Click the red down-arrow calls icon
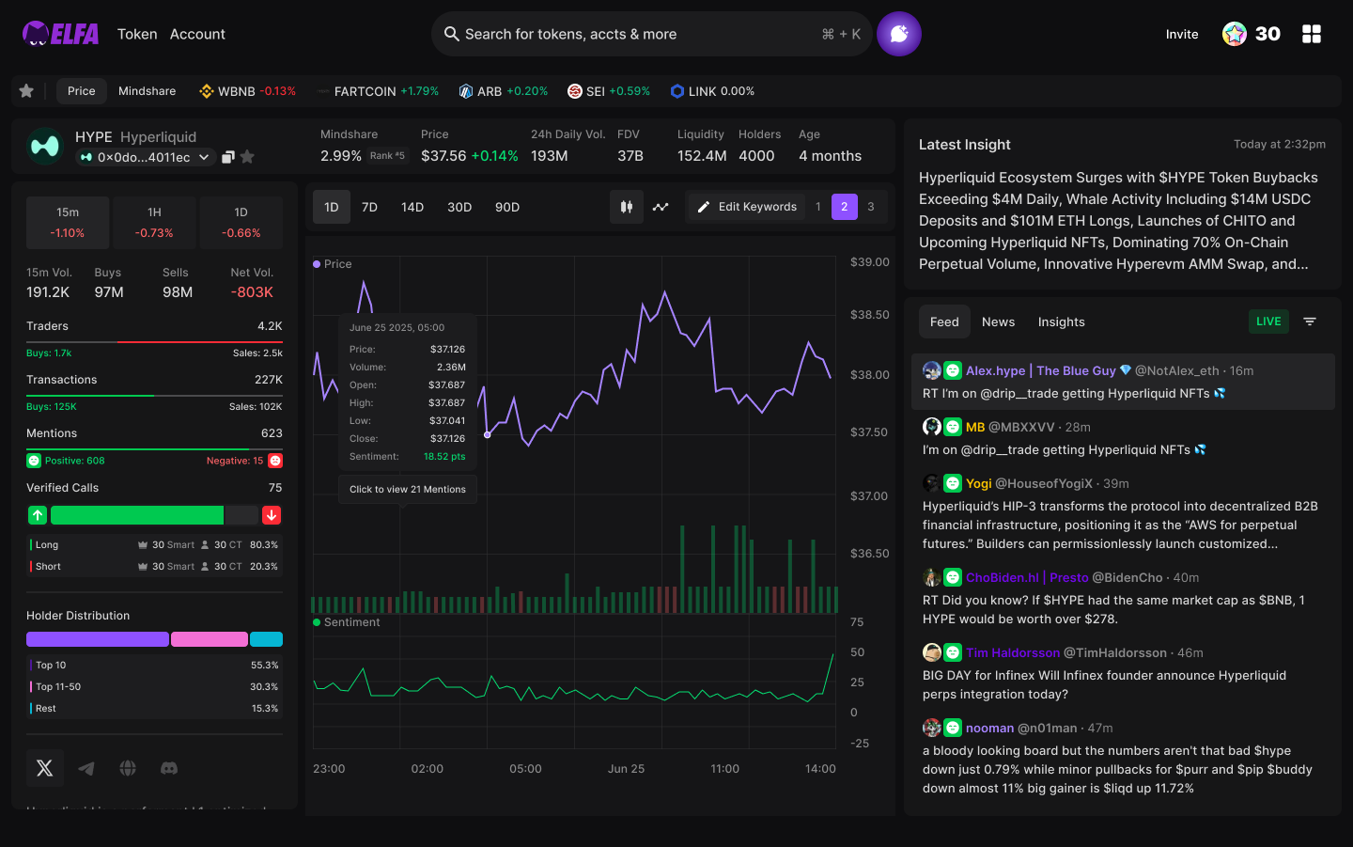The image size is (1353, 847). pyautogui.click(x=272, y=515)
